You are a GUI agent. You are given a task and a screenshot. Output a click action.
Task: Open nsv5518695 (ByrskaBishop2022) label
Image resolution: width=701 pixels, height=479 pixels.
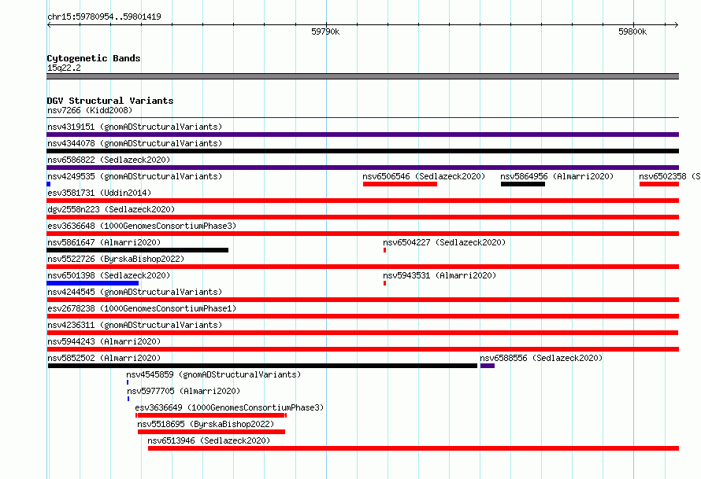pyautogui.click(x=206, y=424)
